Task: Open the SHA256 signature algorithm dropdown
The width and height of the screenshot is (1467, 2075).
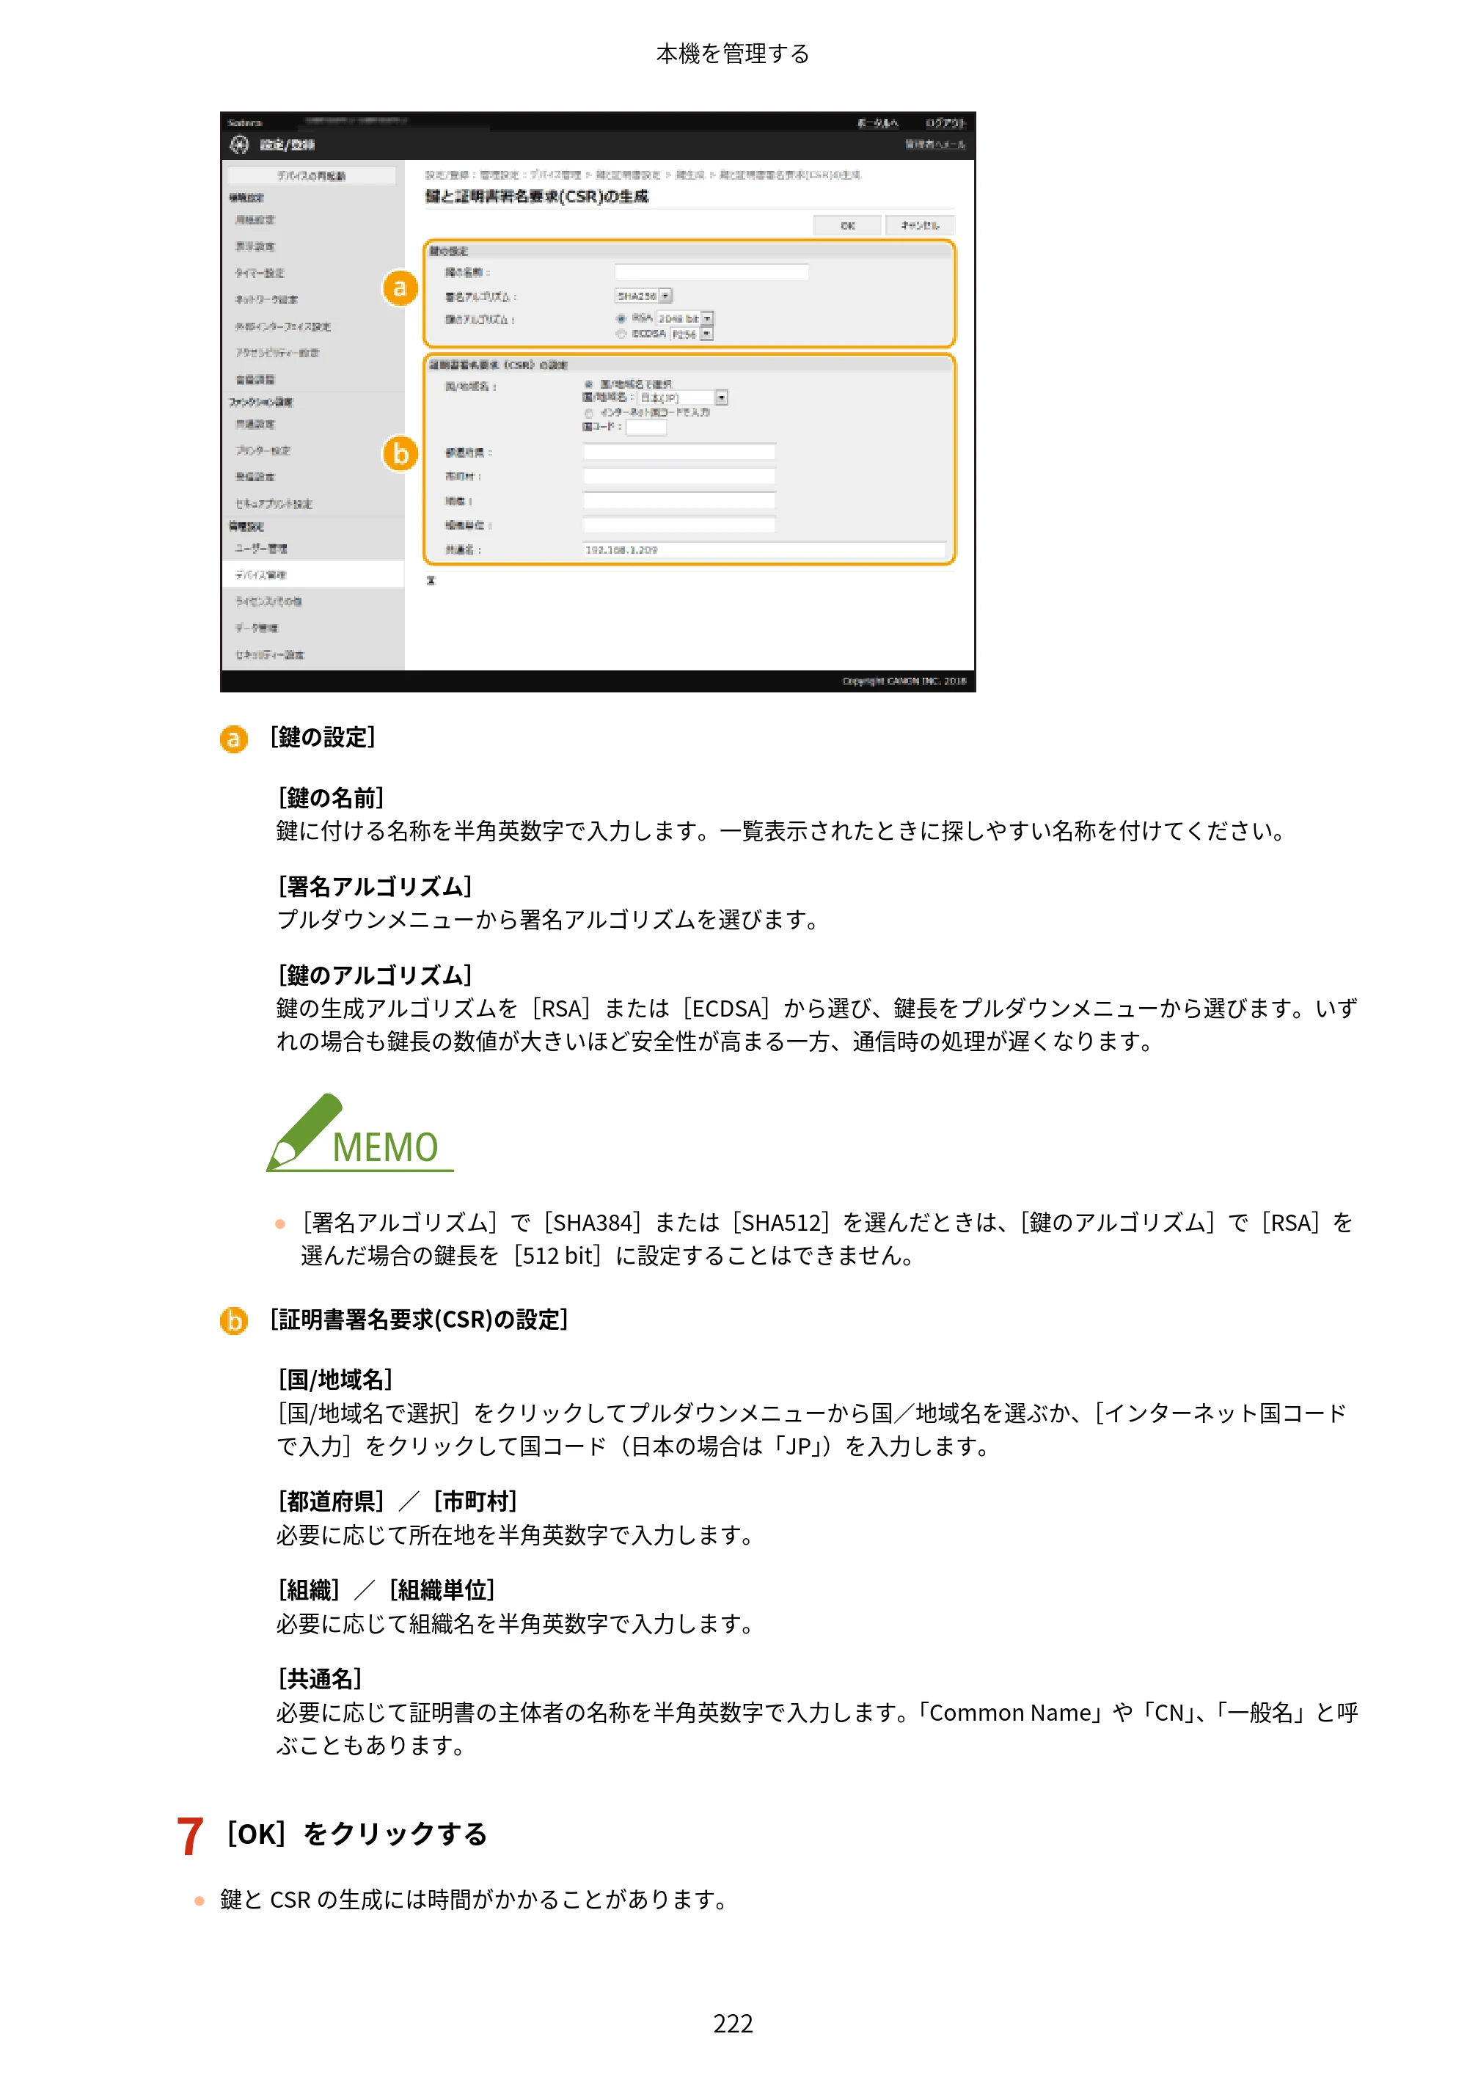Action: coord(643,296)
